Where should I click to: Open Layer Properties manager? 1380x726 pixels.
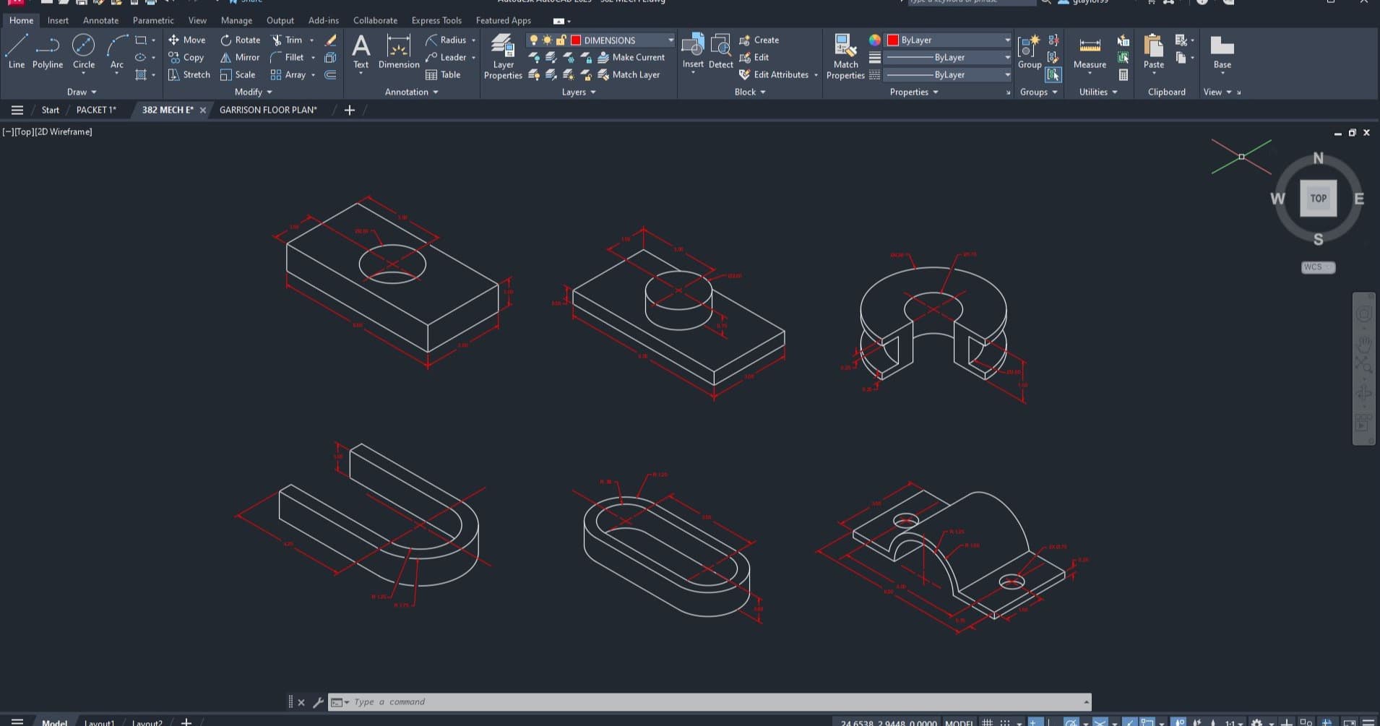click(503, 56)
